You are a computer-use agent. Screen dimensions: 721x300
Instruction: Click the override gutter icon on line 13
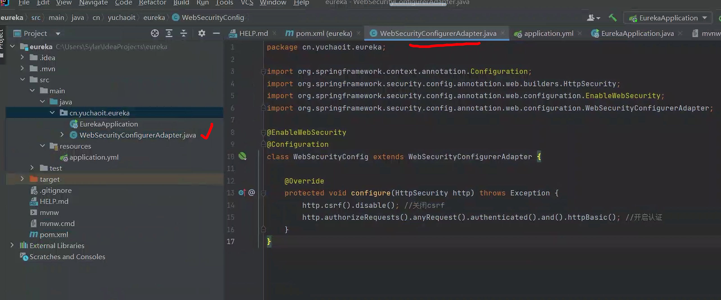point(242,193)
